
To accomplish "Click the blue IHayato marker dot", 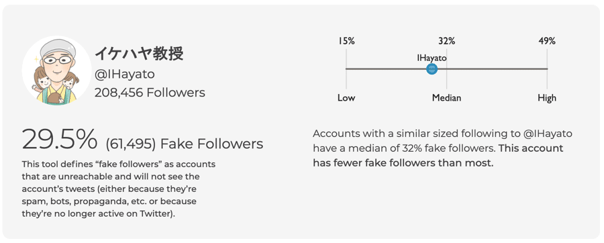I will (432, 69).
